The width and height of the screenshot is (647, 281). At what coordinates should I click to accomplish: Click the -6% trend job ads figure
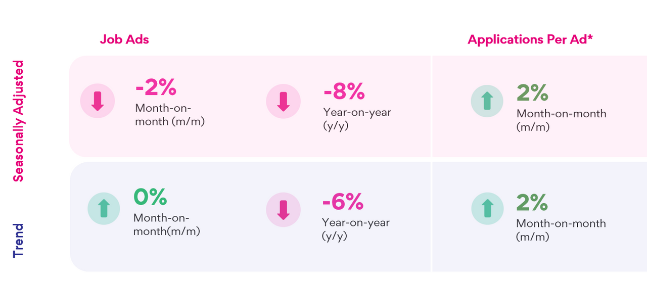pos(343,202)
